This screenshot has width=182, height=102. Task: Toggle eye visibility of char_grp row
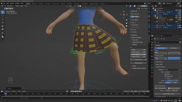[x=178, y=20]
